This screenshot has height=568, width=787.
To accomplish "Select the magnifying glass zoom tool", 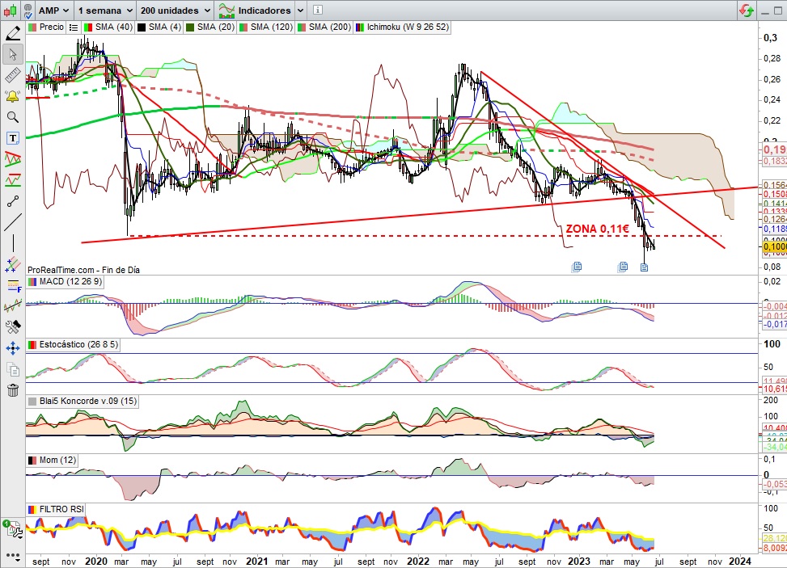I will click(x=13, y=117).
